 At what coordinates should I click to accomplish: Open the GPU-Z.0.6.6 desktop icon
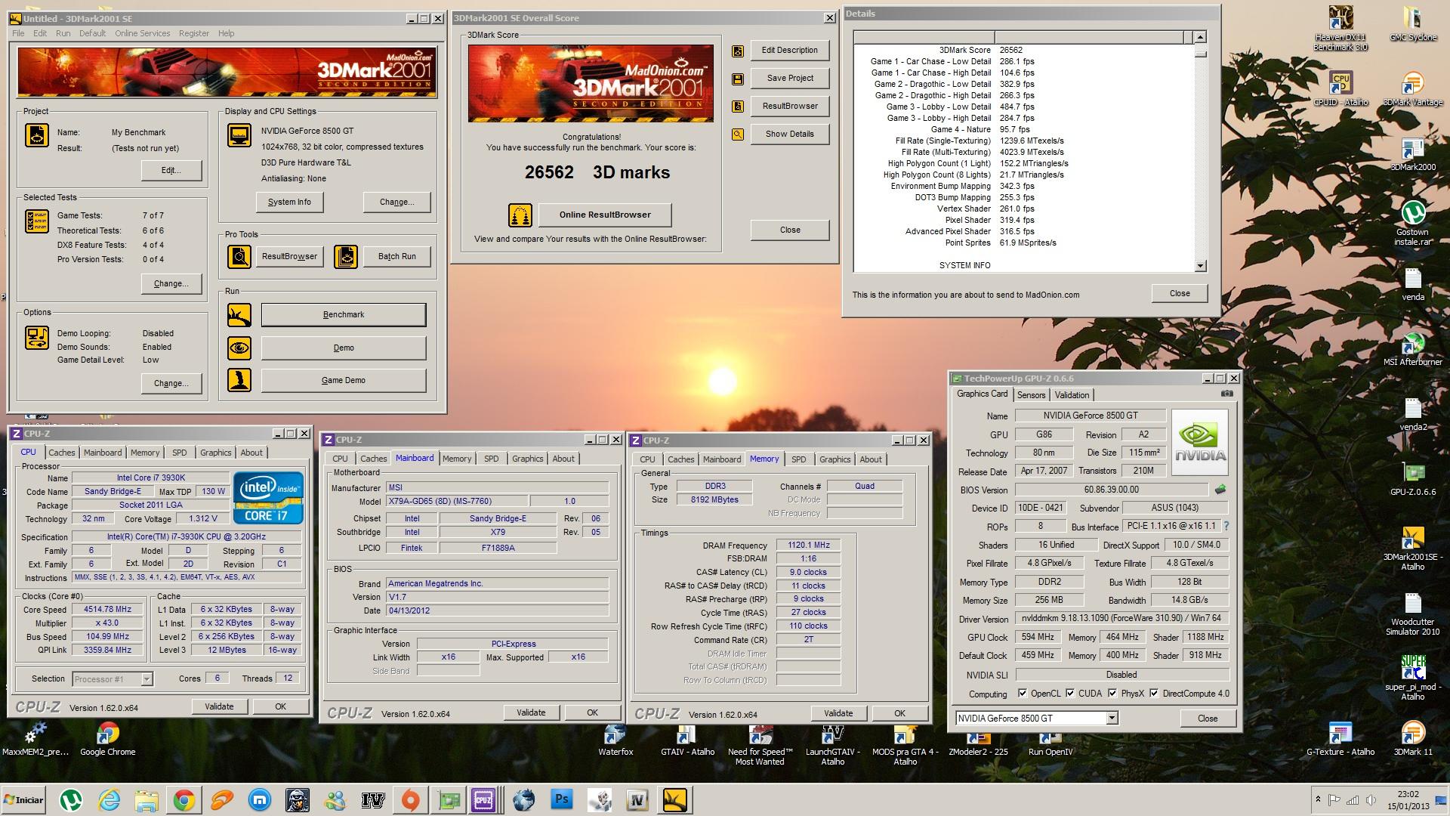(1413, 478)
